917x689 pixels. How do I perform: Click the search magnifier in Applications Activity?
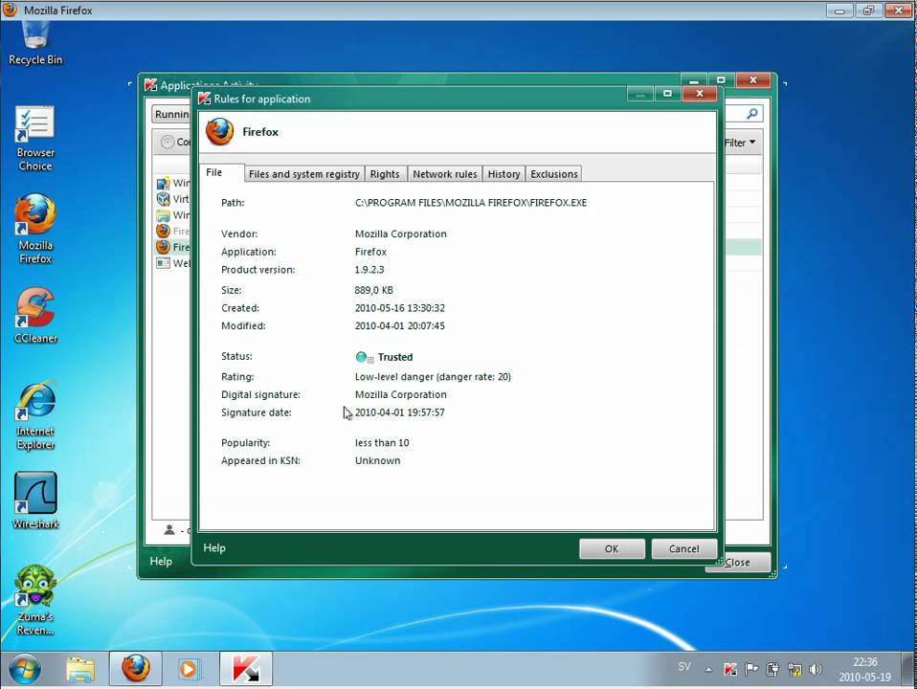pyautogui.click(x=752, y=114)
